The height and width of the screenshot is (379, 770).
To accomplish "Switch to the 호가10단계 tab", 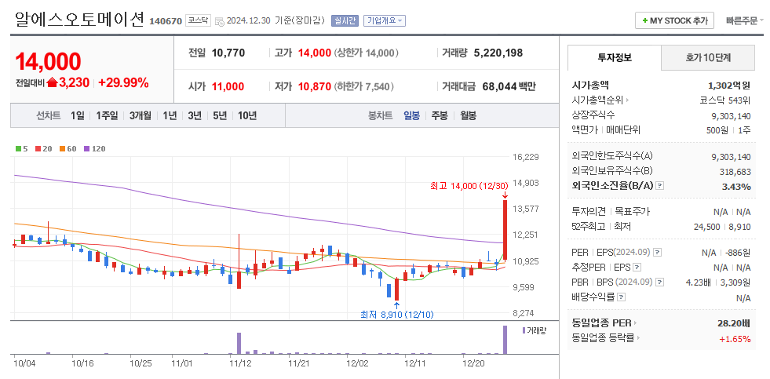I will pos(708,57).
